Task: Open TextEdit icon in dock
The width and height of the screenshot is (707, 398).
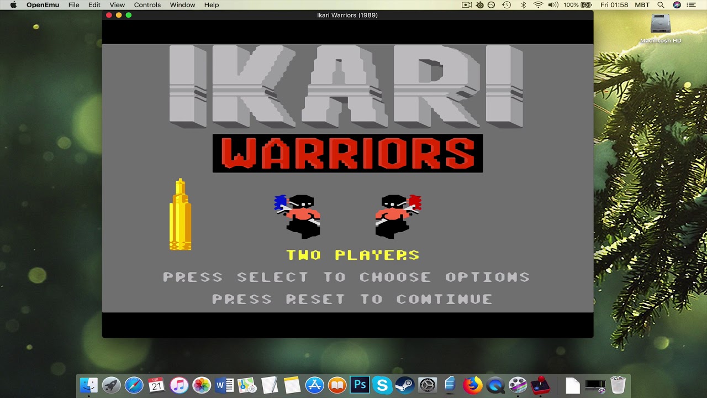Action: point(270,385)
